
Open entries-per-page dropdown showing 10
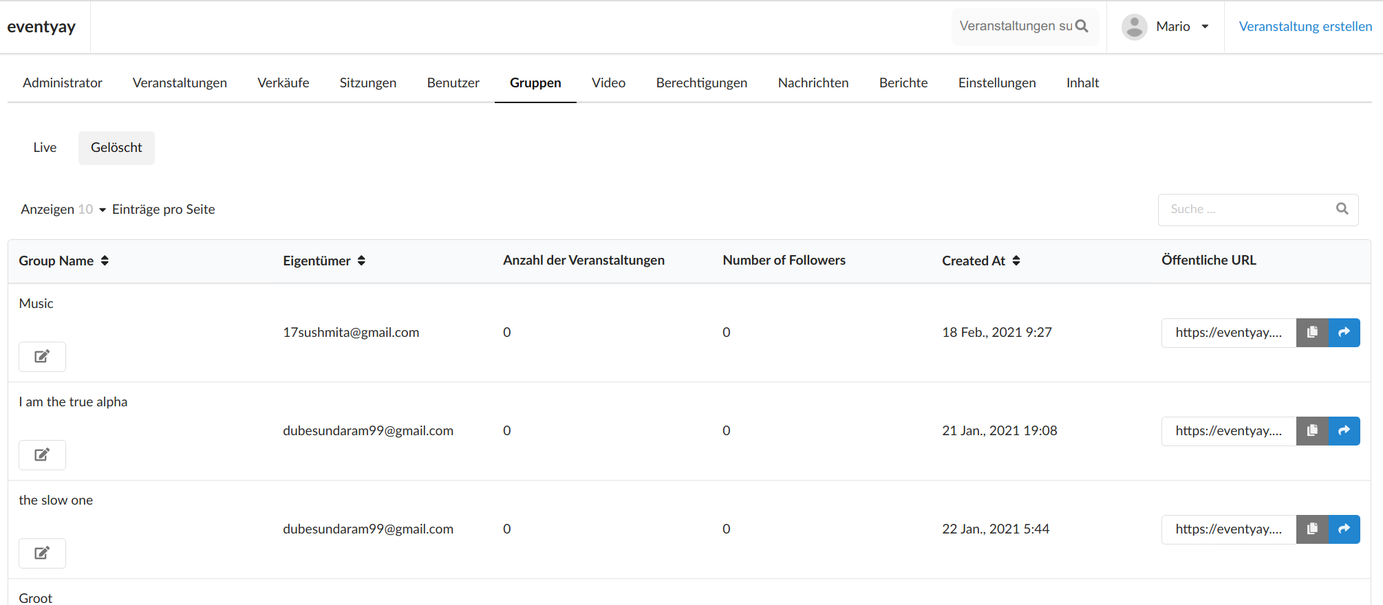(x=92, y=210)
